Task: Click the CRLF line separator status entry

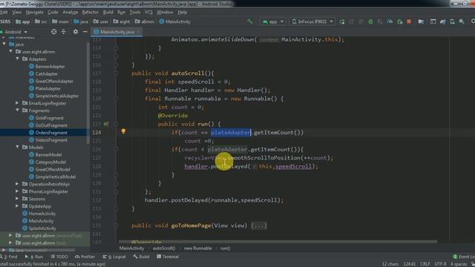Action: point(425,264)
